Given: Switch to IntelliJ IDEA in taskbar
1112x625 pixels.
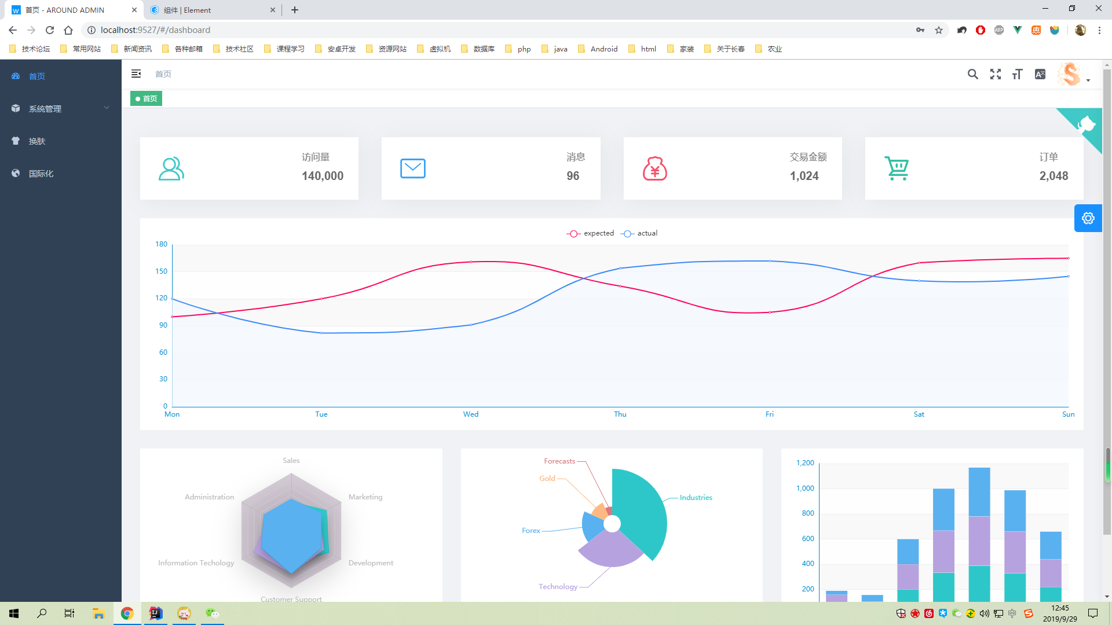Looking at the screenshot, I should click(x=156, y=613).
